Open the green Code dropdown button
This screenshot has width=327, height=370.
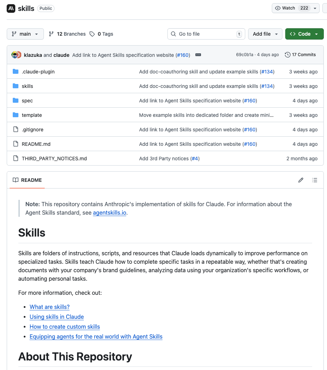[304, 34]
